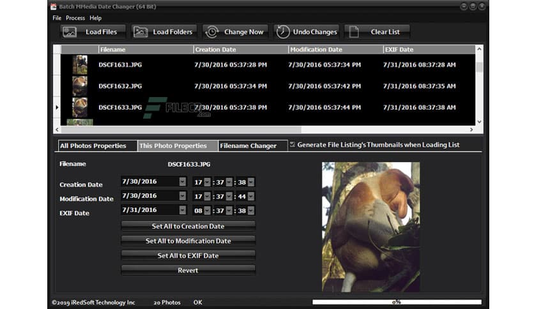Click Set All to Creation Date
Image resolution: width=534 pixels, height=309 pixels.
pos(188,226)
